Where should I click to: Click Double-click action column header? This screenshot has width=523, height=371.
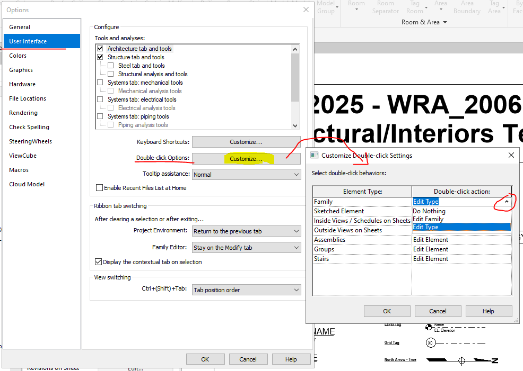461,192
